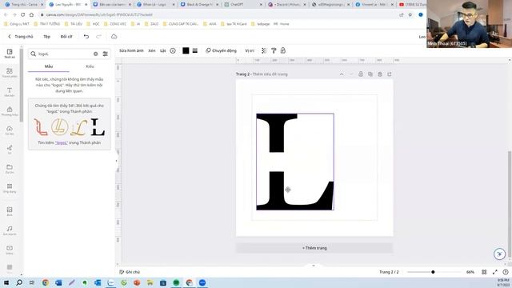Viewport: 512px width, 288px height.
Task: Open the Text sidebar panel
Action: click(x=10, y=92)
